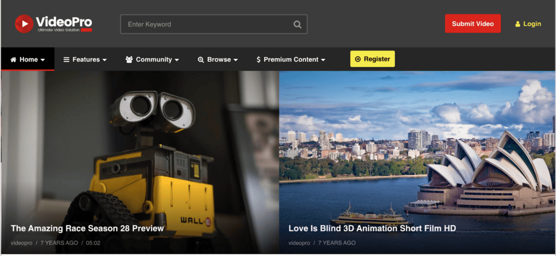Expand the Browse dropdown arrow
Screen dimensions: 556x256
coord(236,60)
